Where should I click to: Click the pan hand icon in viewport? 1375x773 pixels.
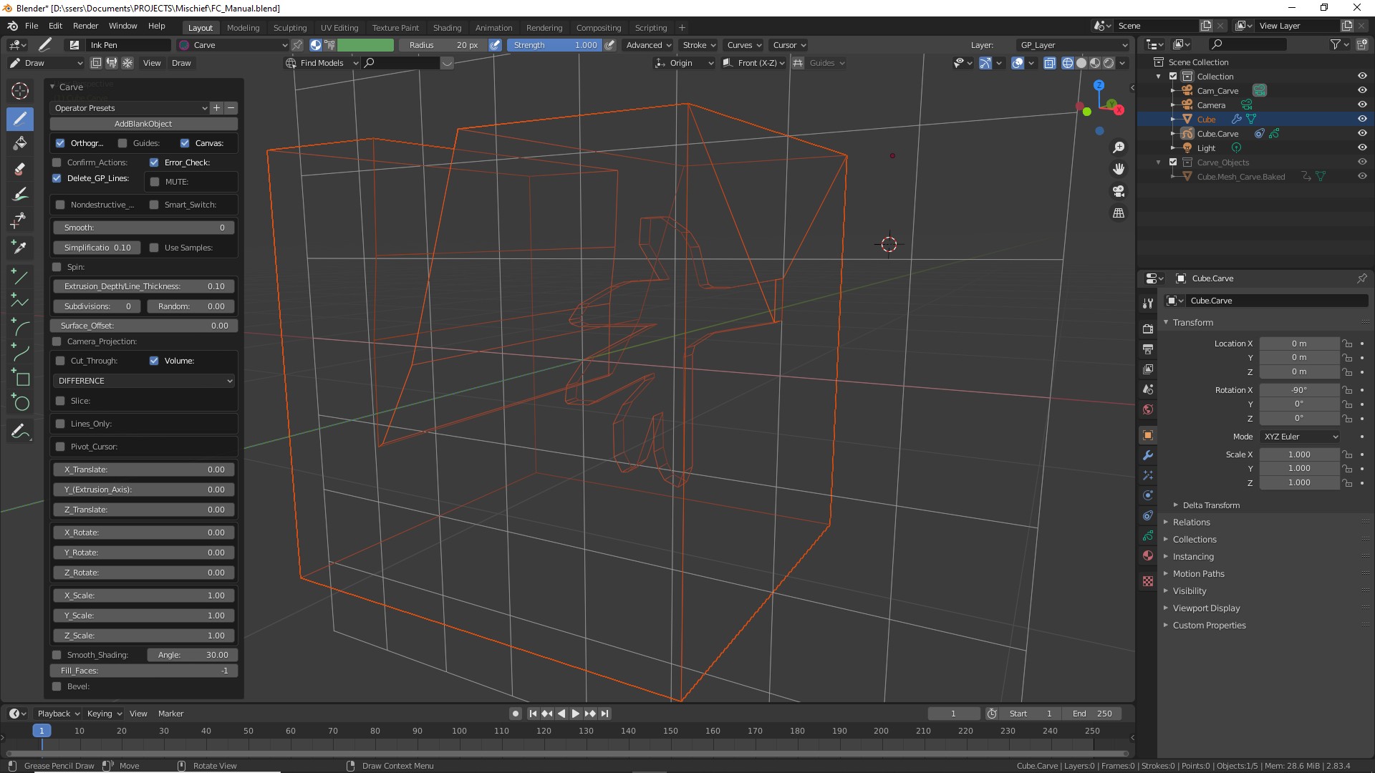click(x=1118, y=170)
